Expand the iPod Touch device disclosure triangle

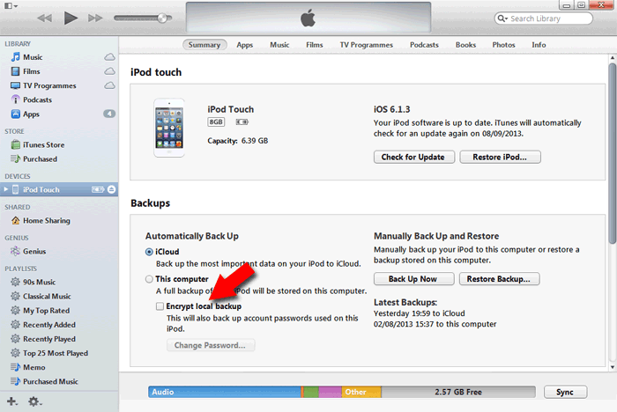click(x=5, y=190)
